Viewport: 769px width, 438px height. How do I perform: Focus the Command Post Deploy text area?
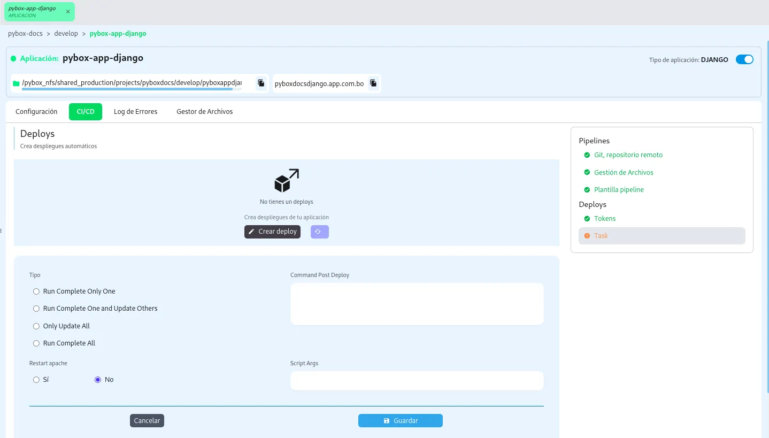coord(417,304)
